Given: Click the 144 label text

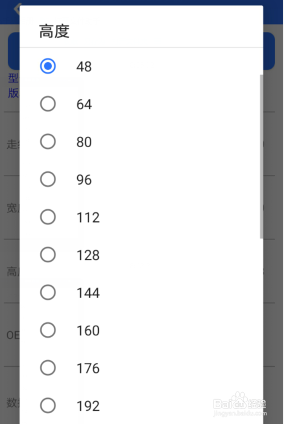Looking at the screenshot, I should point(89,293).
